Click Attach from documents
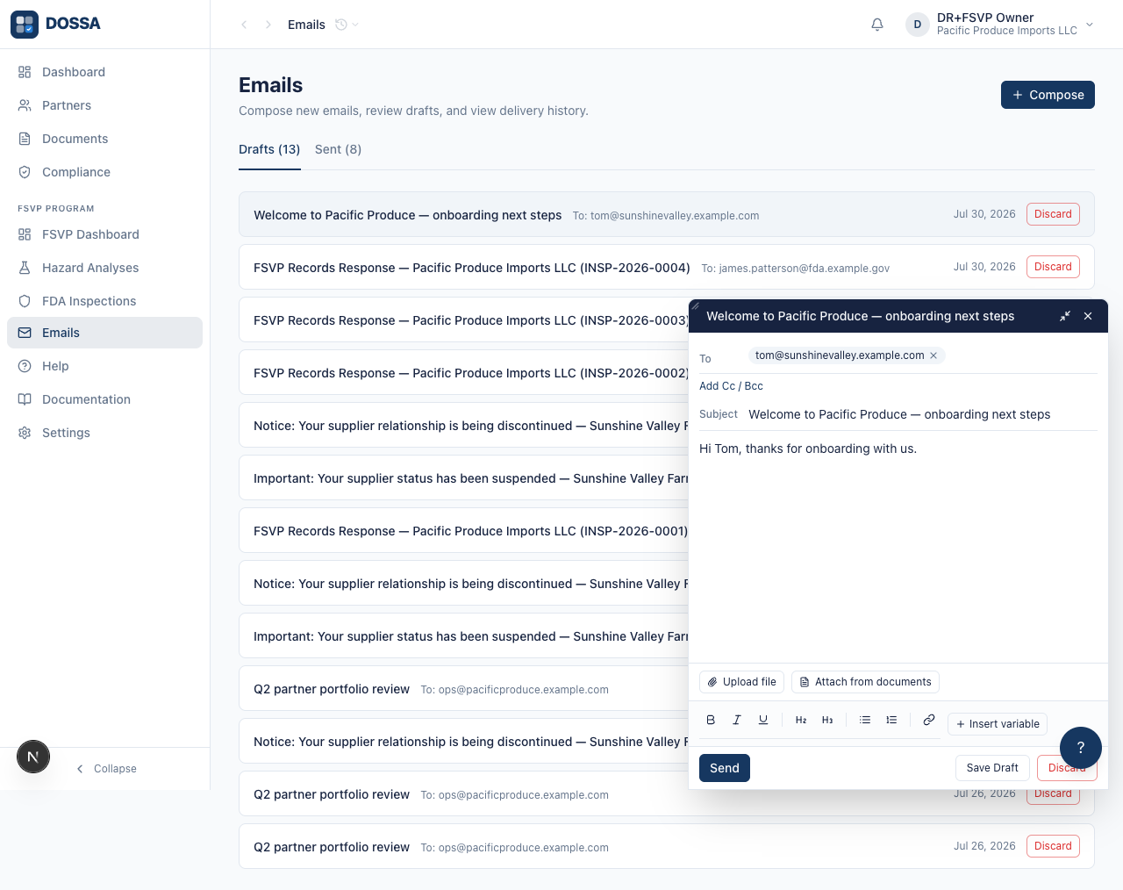This screenshot has width=1123, height=890. 865,682
